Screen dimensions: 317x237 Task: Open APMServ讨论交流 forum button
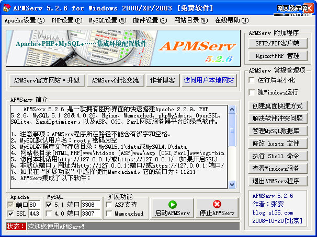(x=116, y=80)
